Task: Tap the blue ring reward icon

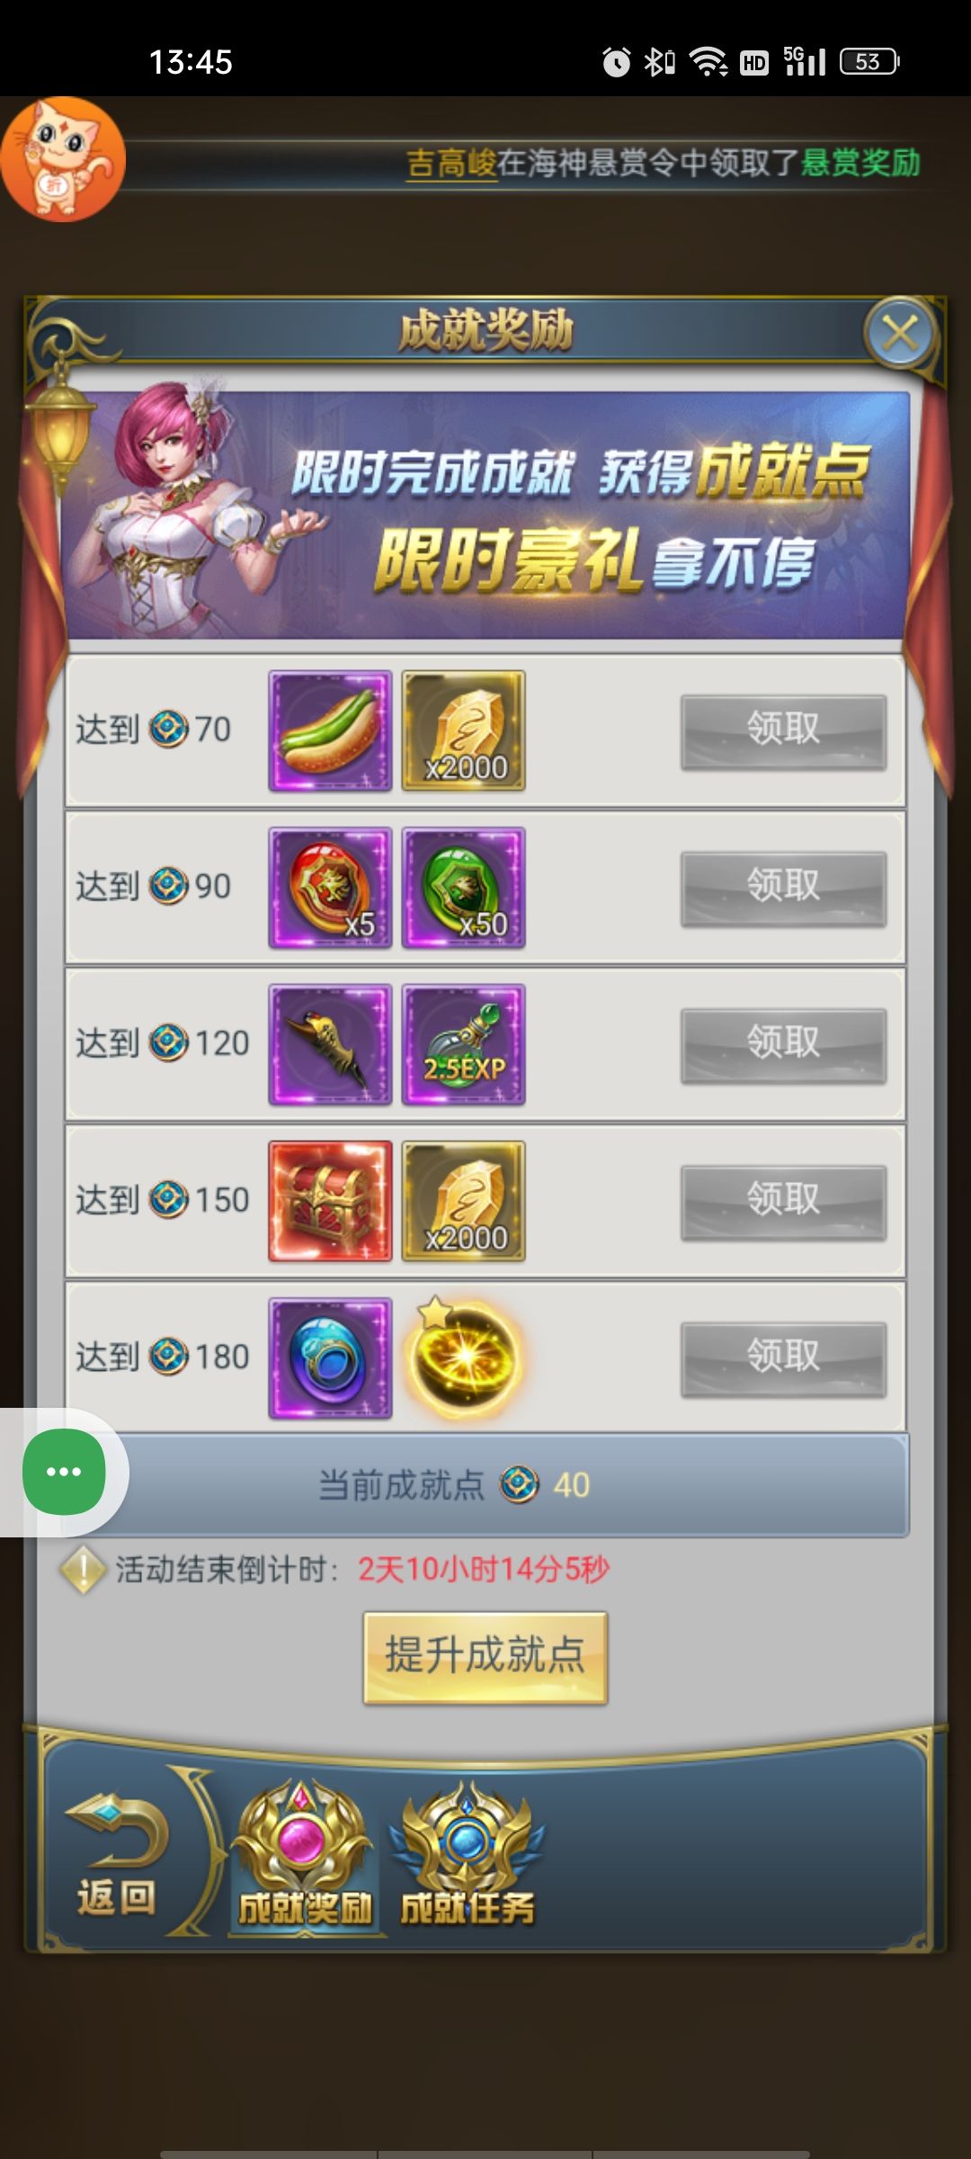Action: [330, 1357]
